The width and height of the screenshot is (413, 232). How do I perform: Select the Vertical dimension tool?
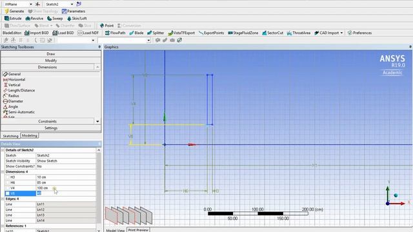pyautogui.click(x=12, y=85)
